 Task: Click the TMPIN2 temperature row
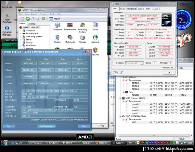tap(162, 89)
